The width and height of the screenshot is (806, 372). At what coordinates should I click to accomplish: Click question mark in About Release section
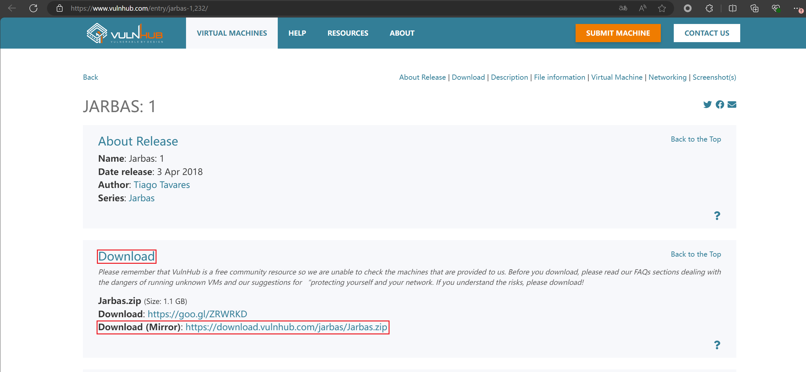pyautogui.click(x=717, y=215)
